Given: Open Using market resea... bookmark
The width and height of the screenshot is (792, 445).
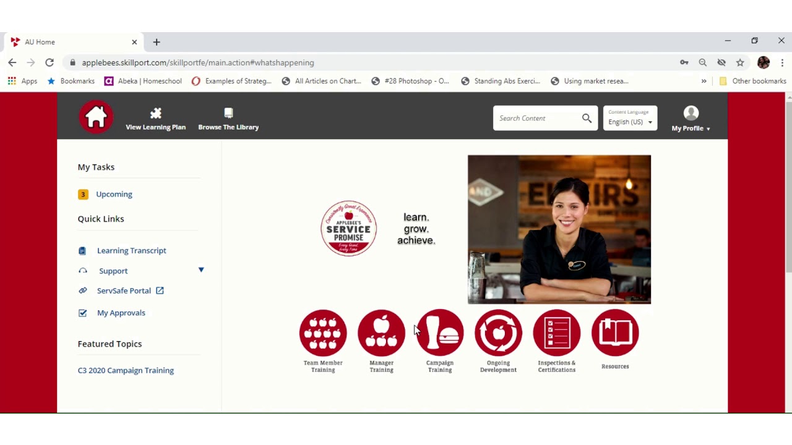Looking at the screenshot, I should (590, 81).
